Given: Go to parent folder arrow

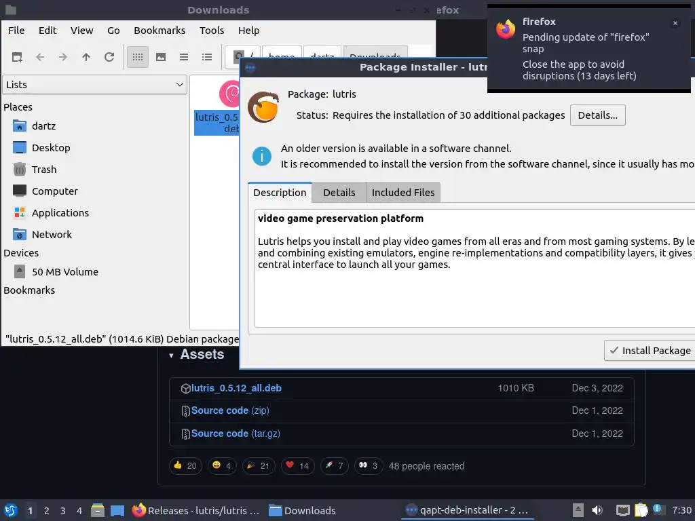Looking at the screenshot, I should (x=86, y=57).
